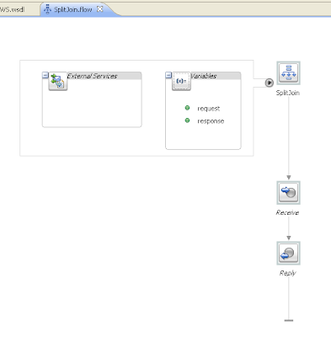This screenshot has width=331, height=337.
Task: Click the SplitJoin.flow tab flow icon
Action: click(47, 9)
